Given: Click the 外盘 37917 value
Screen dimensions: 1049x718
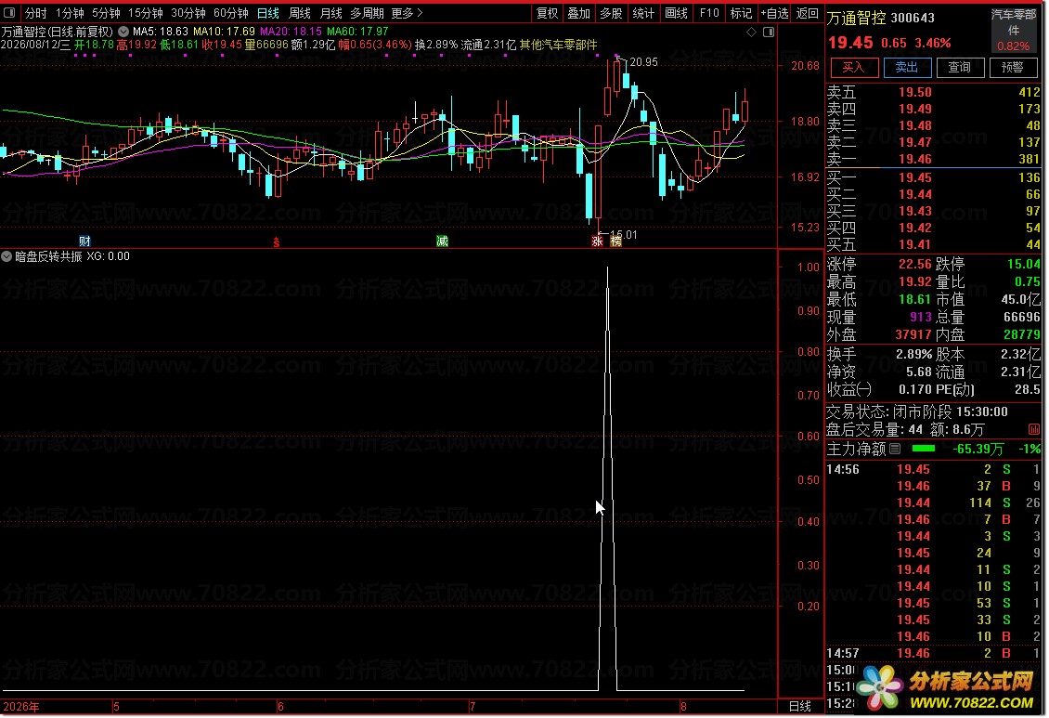Looking at the screenshot, I should pos(913,334).
